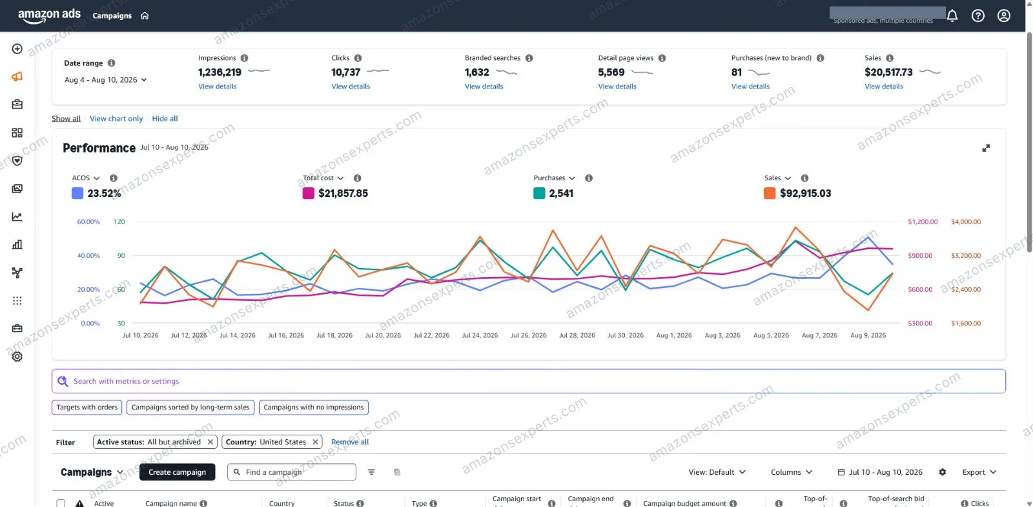Open the Campaigns menu in top bar
Screen dimensions: 1033x507
point(112,16)
